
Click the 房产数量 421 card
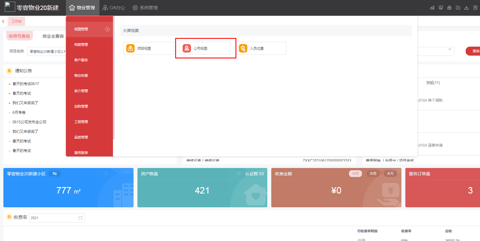[x=202, y=188]
